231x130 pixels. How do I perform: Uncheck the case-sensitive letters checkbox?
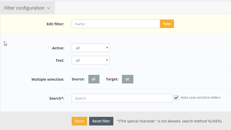tap(176, 98)
